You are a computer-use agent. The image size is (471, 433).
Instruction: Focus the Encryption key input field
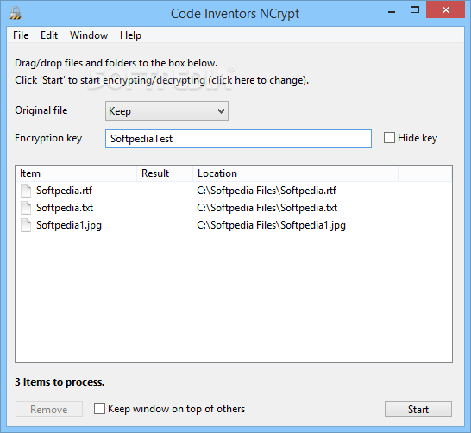(238, 139)
